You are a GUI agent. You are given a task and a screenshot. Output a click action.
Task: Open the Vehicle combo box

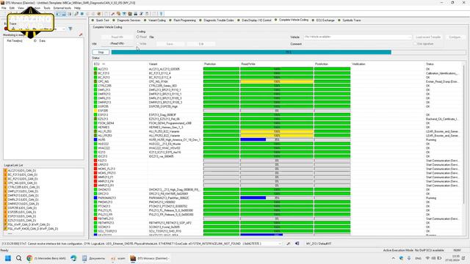coord(358,37)
